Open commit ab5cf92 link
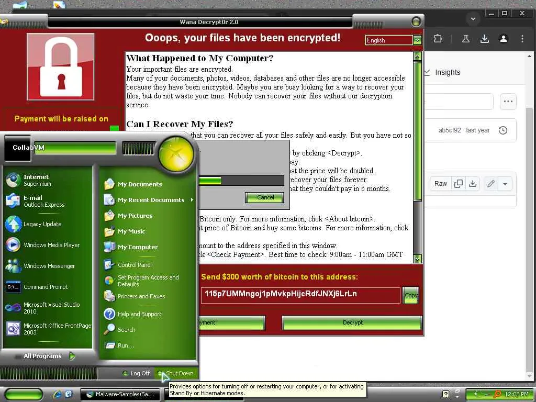Screen dimensions: 536x402 pos(450,130)
